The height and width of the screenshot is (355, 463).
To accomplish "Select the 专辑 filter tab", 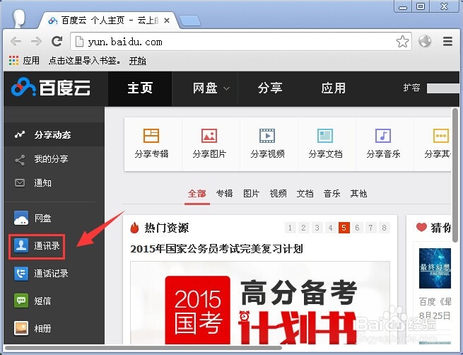I will (x=224, y=194).
